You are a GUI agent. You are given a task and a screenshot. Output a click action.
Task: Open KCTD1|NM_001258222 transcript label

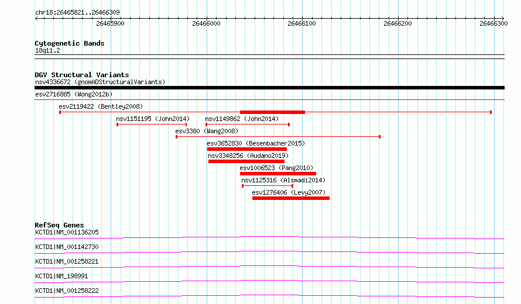click(x=67, y=291)
